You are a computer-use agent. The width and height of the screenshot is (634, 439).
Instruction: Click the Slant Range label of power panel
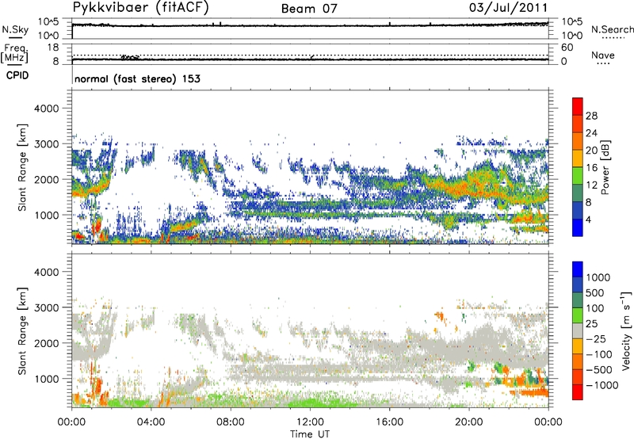pos(22,167)
